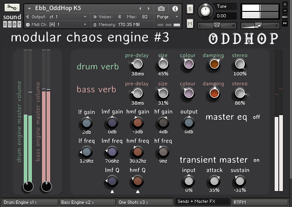The width and height of the screenshot is (292, 207).
Task: Click the master eq output knob
Action: pyautogui.click(x=188, y=122)
